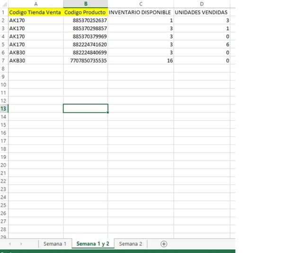284x253 pixels.
Task: Click the AK170 cell in row 5
Action: [x=36, y=44]
